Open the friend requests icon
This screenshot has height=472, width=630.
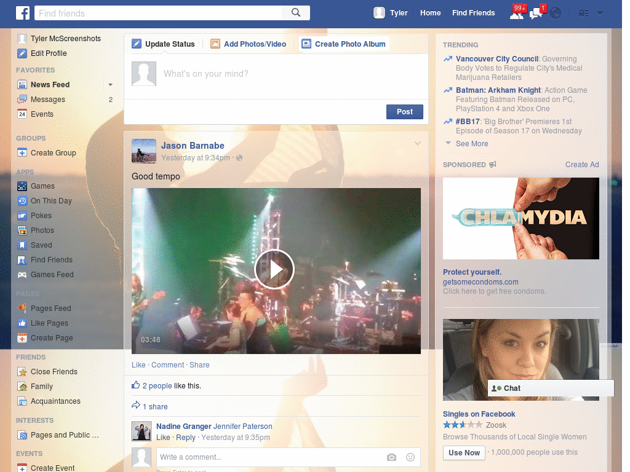(x=517, y=12)
